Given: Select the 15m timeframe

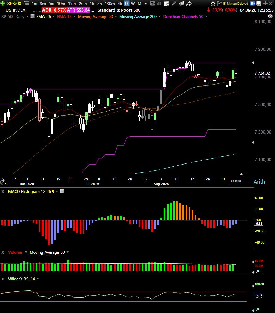Looking at the screenshot, I should (72, 4).
